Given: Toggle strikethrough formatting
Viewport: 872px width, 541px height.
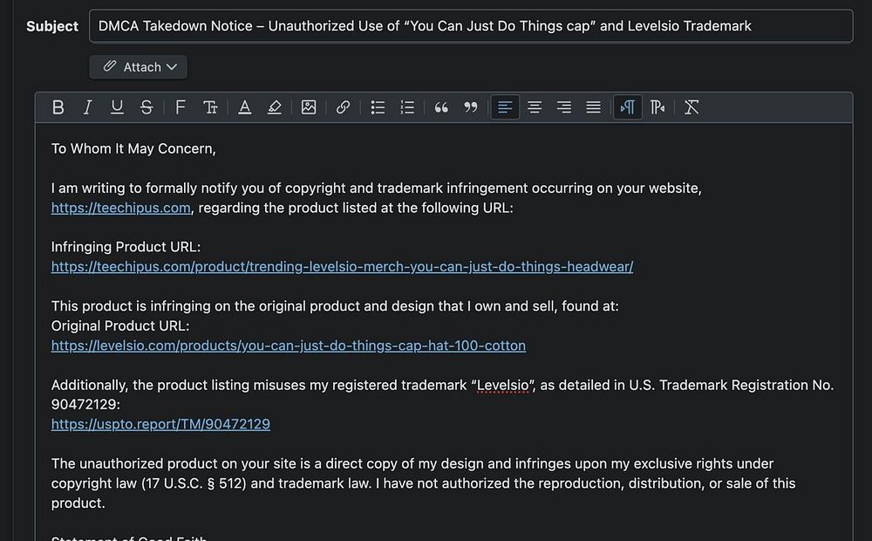Looking at the screenshot, I should point(146,107).
